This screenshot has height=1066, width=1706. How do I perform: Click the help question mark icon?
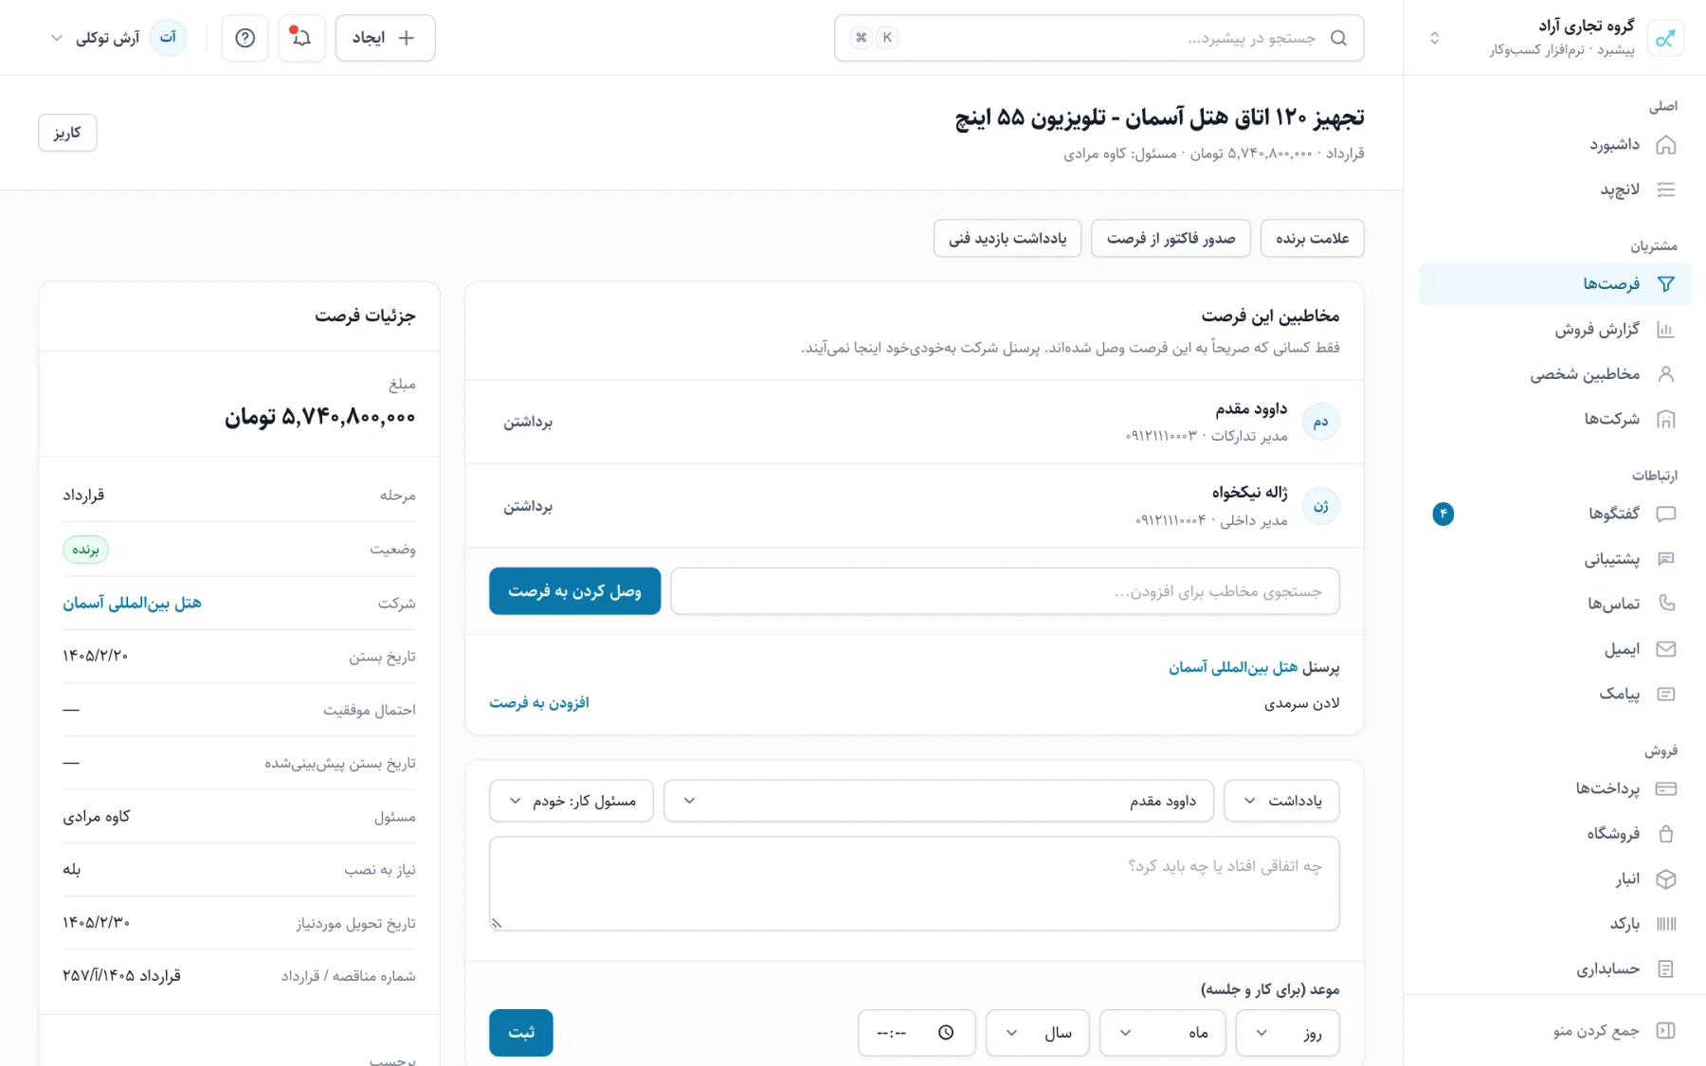click(245, 38)
